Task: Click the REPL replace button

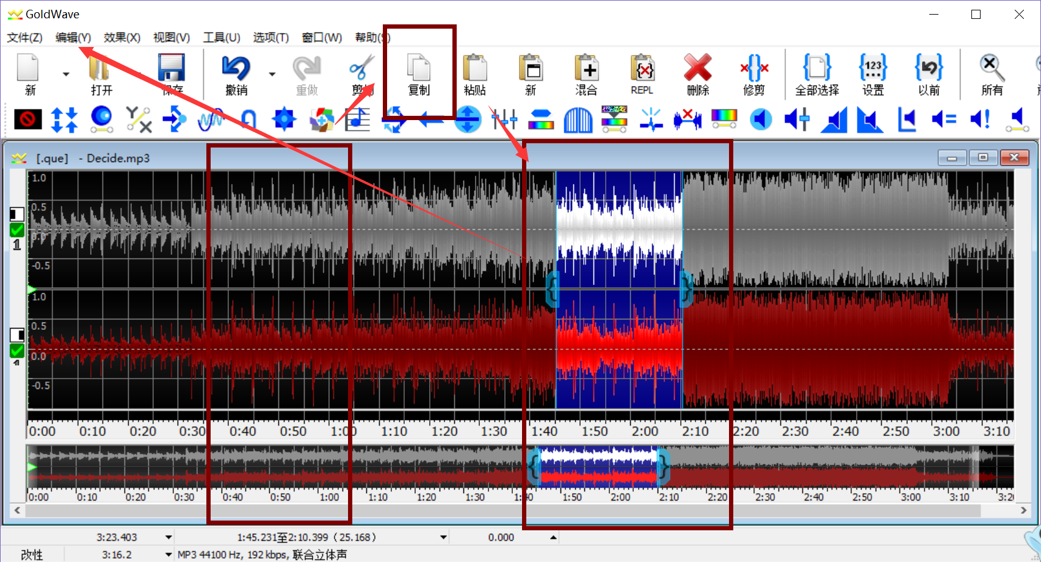Action: 642,73
